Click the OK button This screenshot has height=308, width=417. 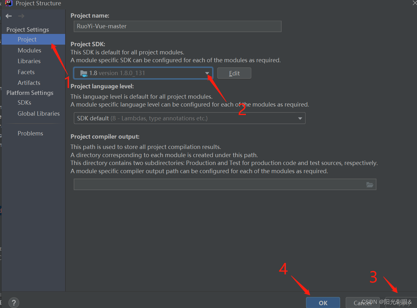point(323,303)
